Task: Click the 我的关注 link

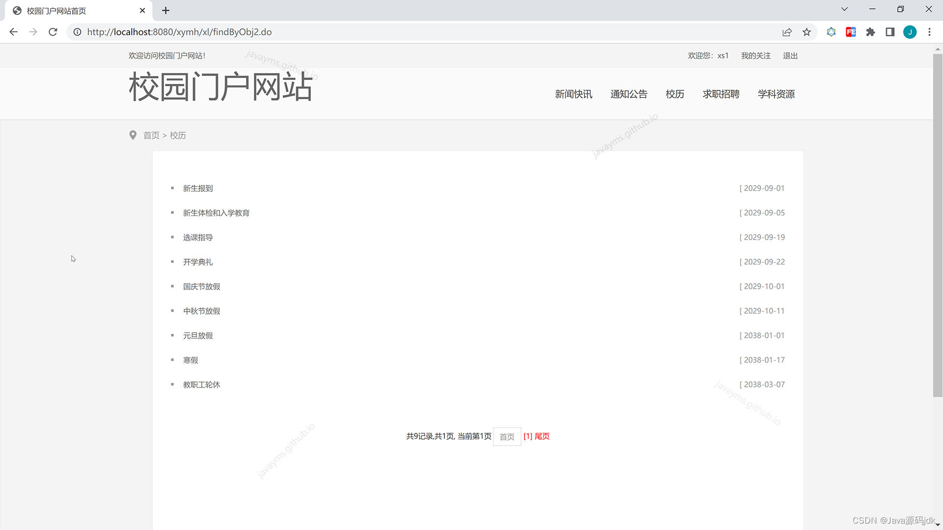Action: coord(755,56)
